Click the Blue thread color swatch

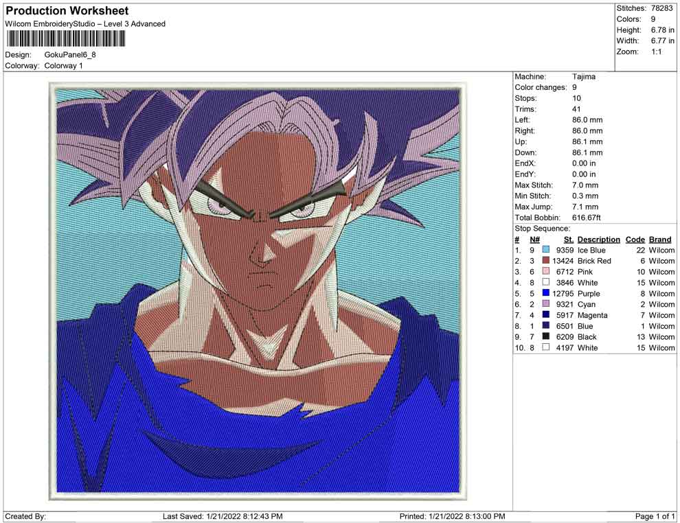pyautogui.click(x=545, y=325)
